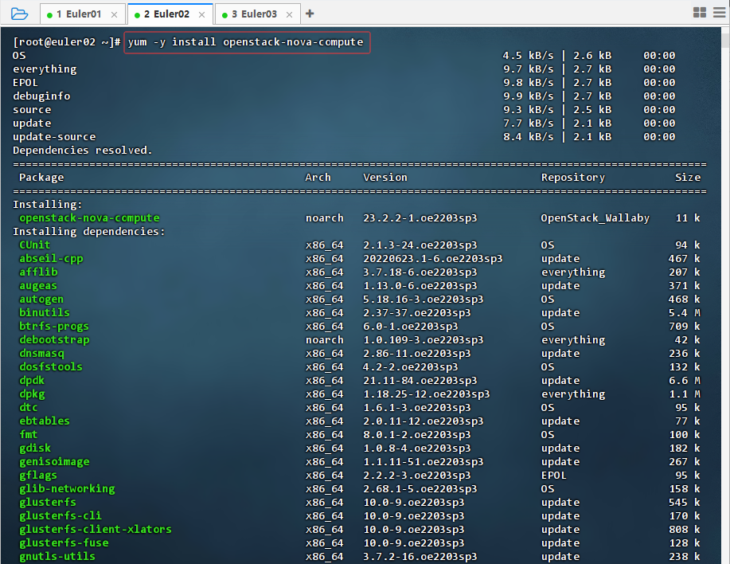Screen dimensions: 730x564
Task: Click the glib-networking package entry
Action: point(67,488)
